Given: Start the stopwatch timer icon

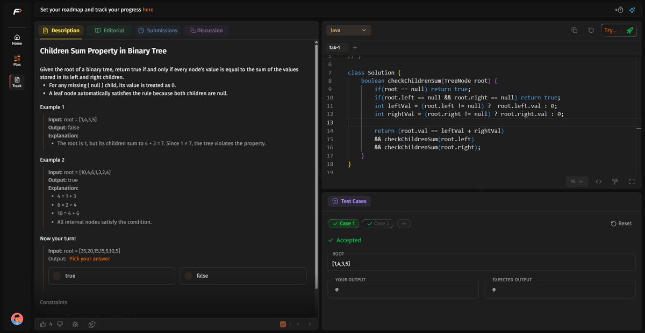Looking at the screenshot, I should 620,10.
